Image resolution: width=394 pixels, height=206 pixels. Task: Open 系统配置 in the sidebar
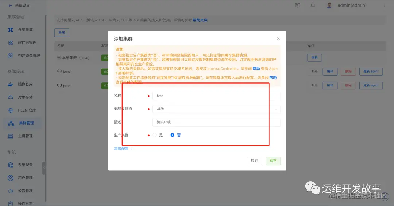pos(25,165)
